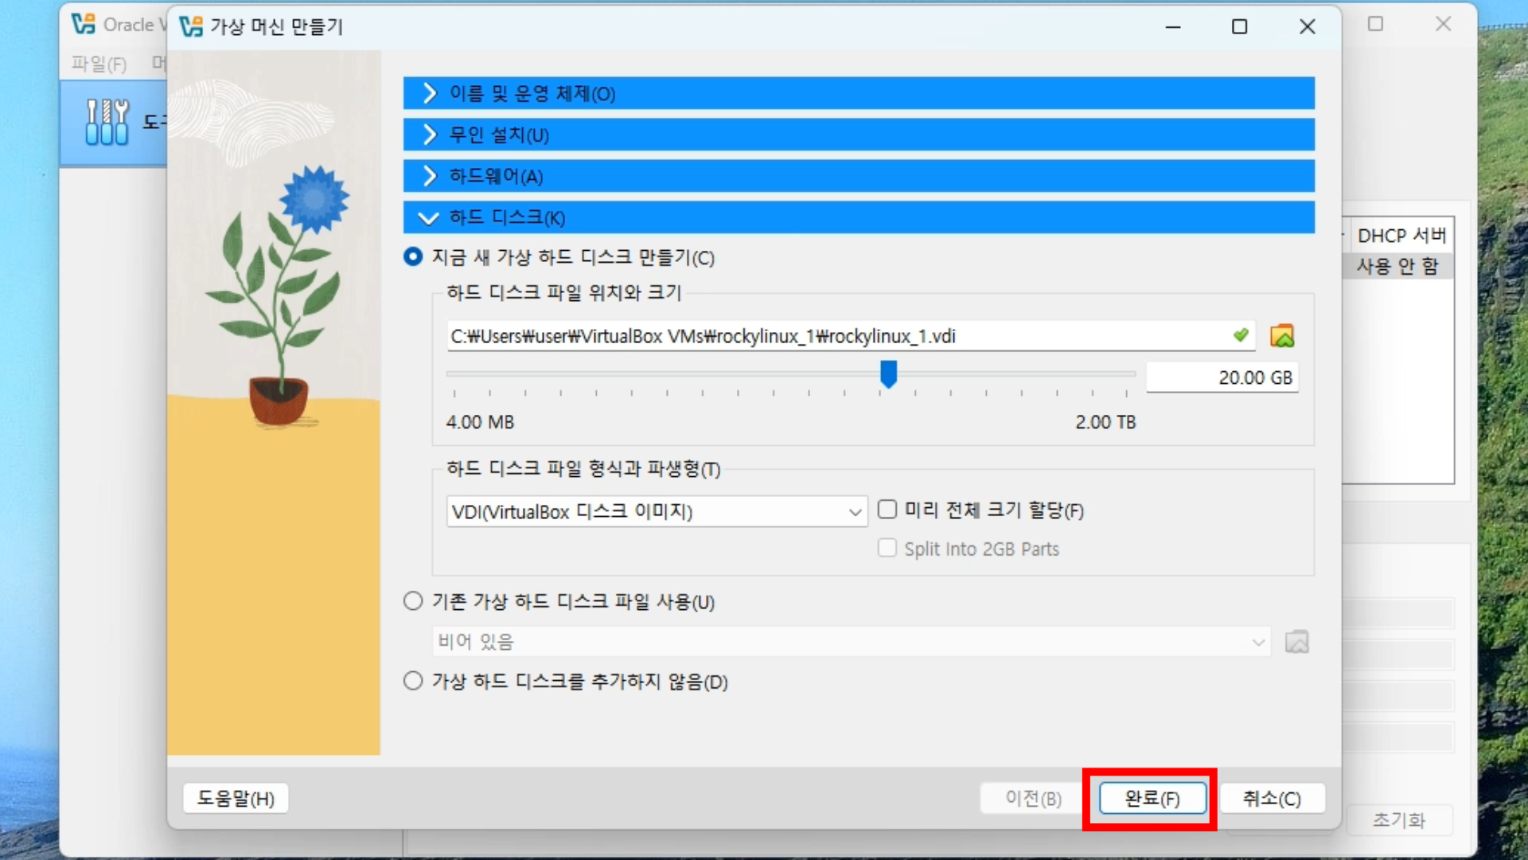Click the 완료 finish button
This screenshot has width=1528, height=860.
[1152, 799]
